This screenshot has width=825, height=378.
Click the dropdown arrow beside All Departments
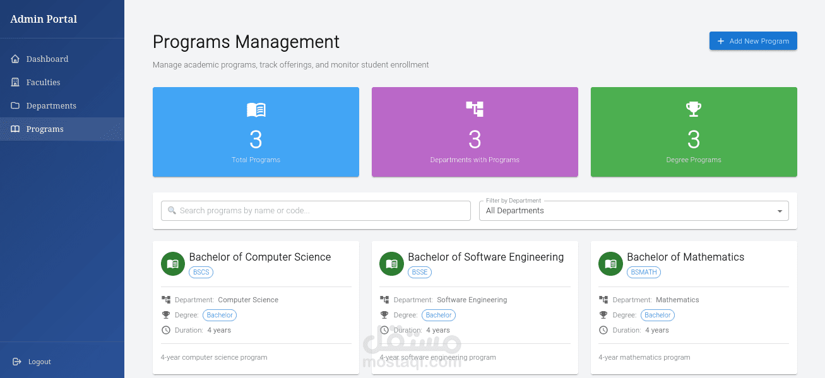pos(780,211)
